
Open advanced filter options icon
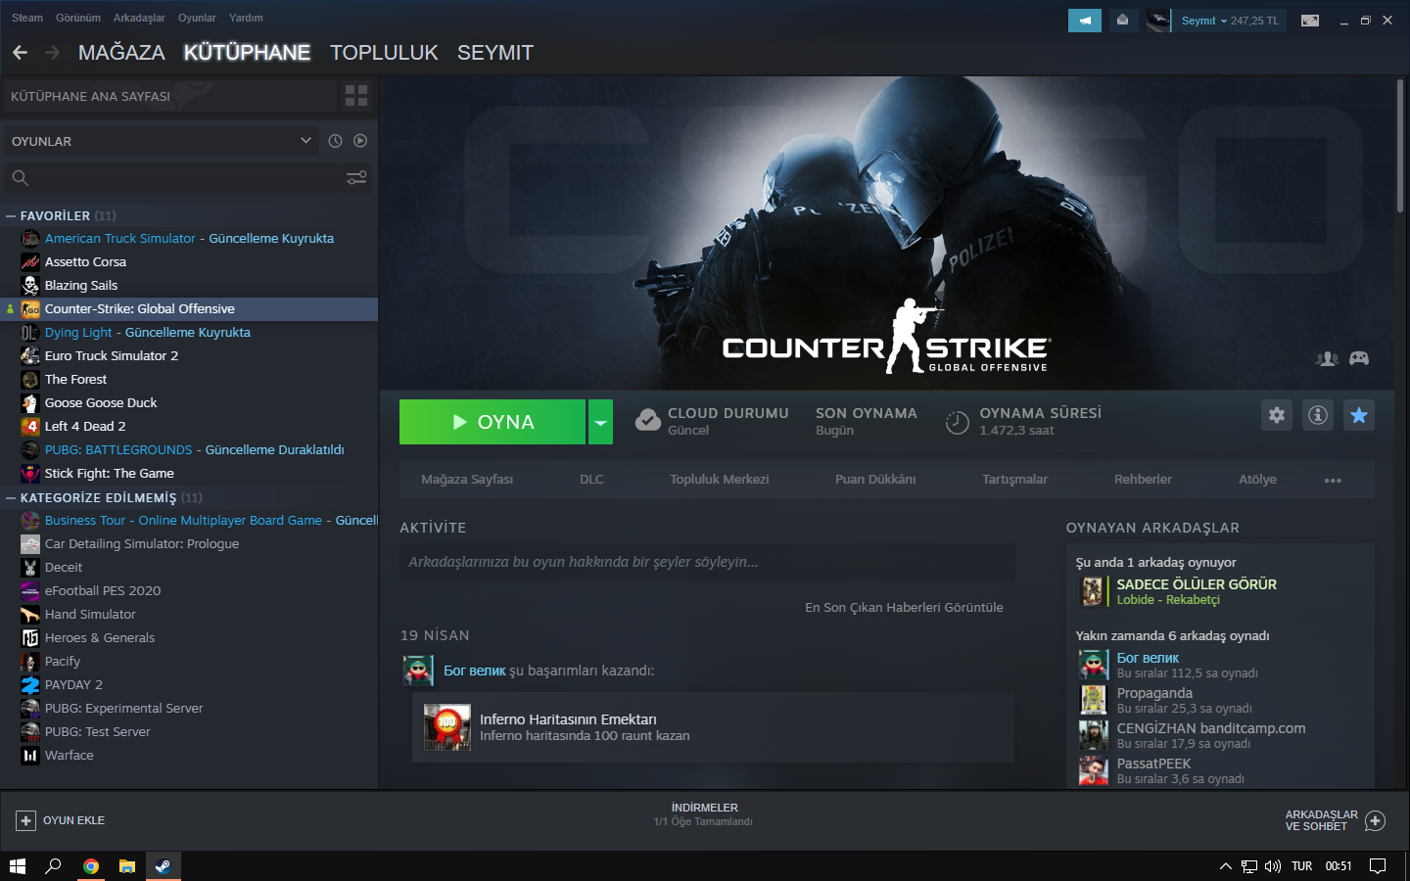[356, 178]
